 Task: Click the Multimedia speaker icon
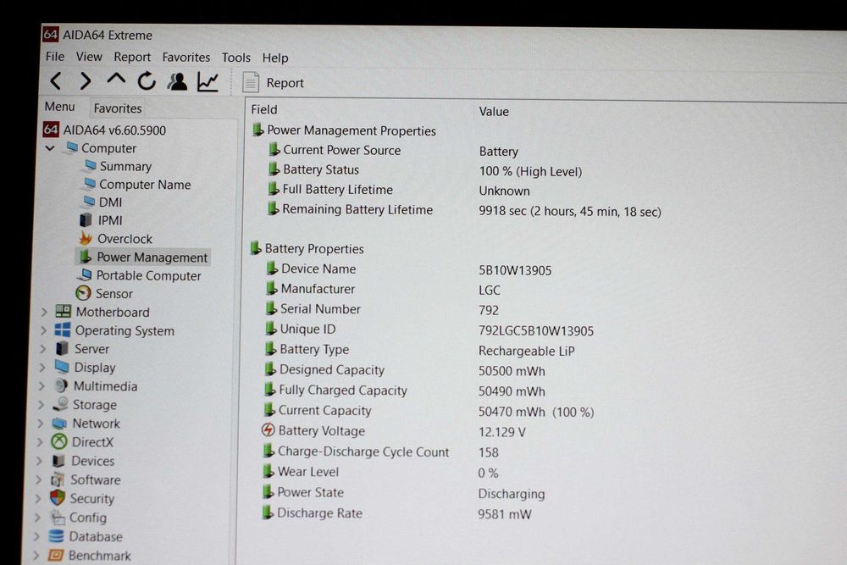point(61,385)
